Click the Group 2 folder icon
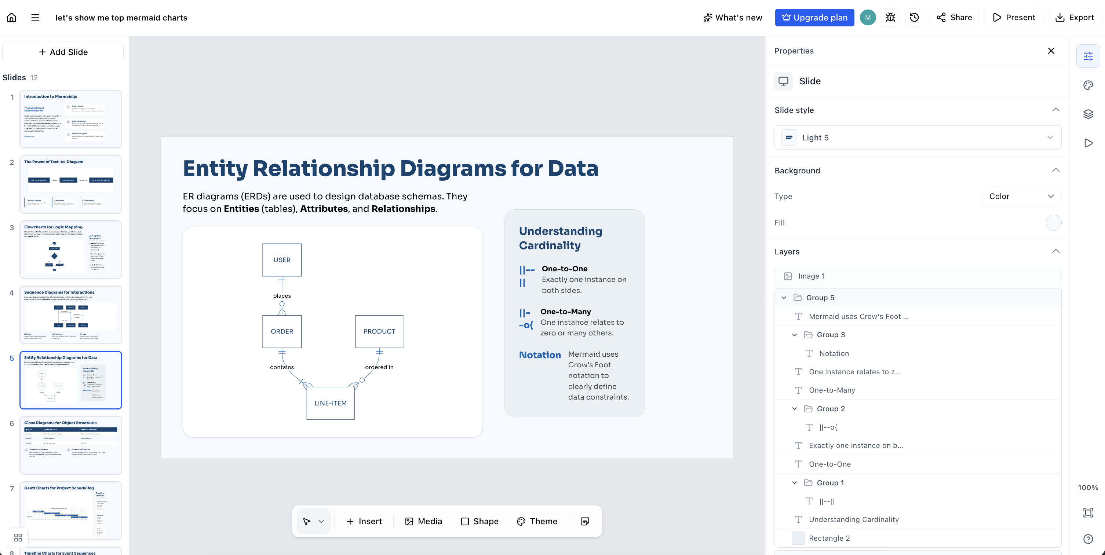 click(808, 409)
